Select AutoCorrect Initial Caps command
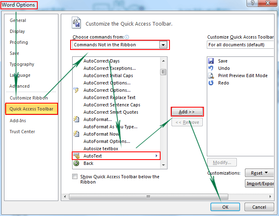Screen dimensions: 279x216 (x=116, y=76)
